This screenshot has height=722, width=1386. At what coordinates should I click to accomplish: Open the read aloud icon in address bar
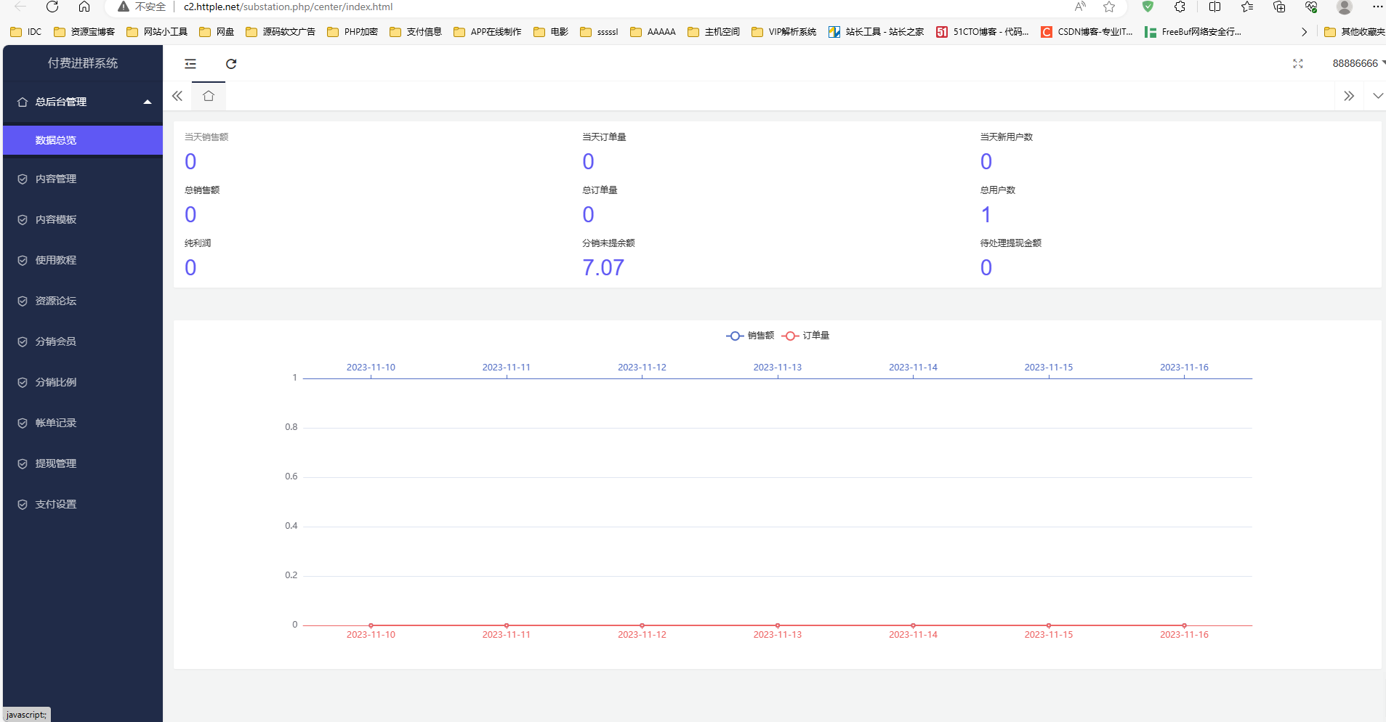click(1080, 7)
